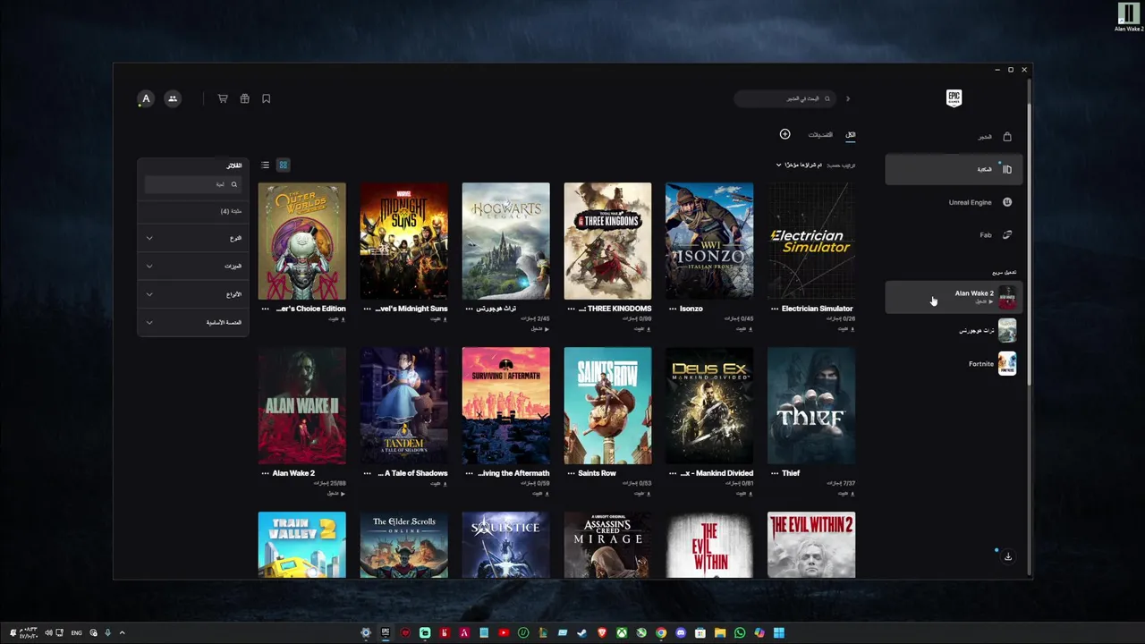Open the gift box icon
The height and width of the screenshot is (644, 1145).
tap(244, 99)
